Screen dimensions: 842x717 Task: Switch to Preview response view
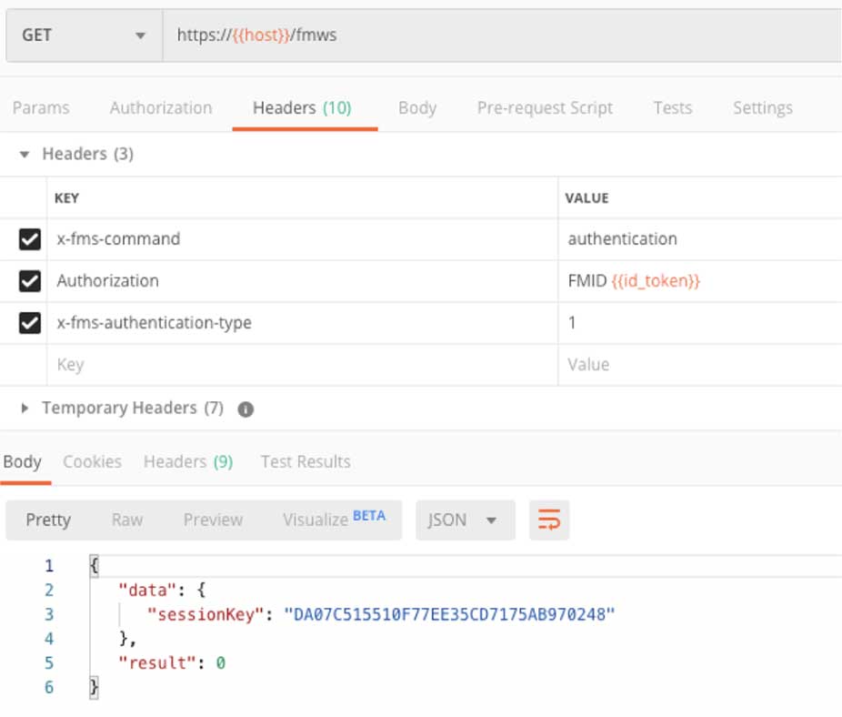tap(213, 520)
